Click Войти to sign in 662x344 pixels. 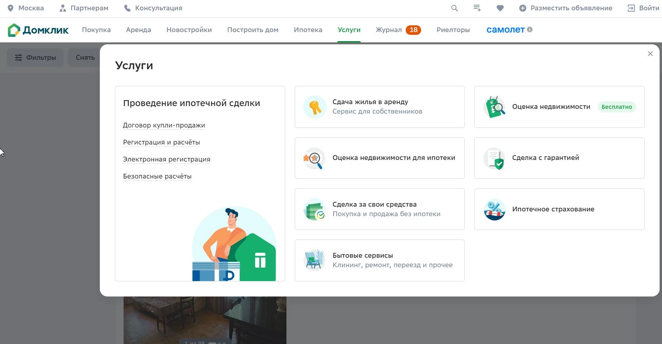[643, 8]
